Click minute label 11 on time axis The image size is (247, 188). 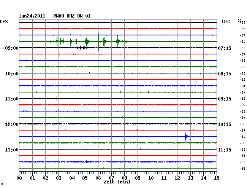pyautogui.click(x=164, y=178)
